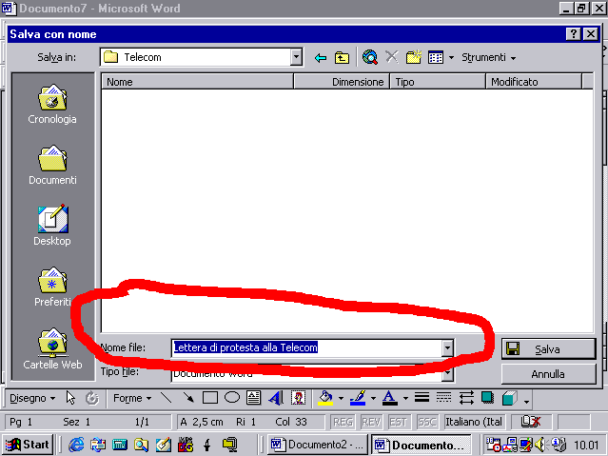The height and width of the screenshot is (456, 608).
Task: Select the Arrow drawing tool
Action: pos(188,398)
